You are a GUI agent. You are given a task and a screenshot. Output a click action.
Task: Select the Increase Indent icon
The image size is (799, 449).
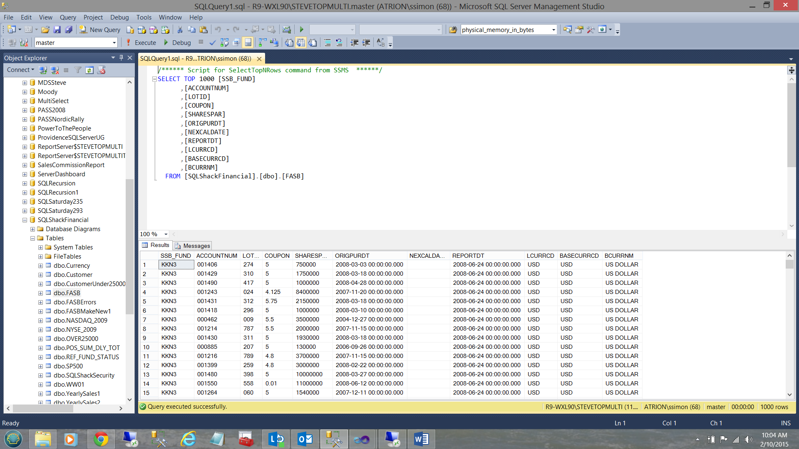(366, 42)
